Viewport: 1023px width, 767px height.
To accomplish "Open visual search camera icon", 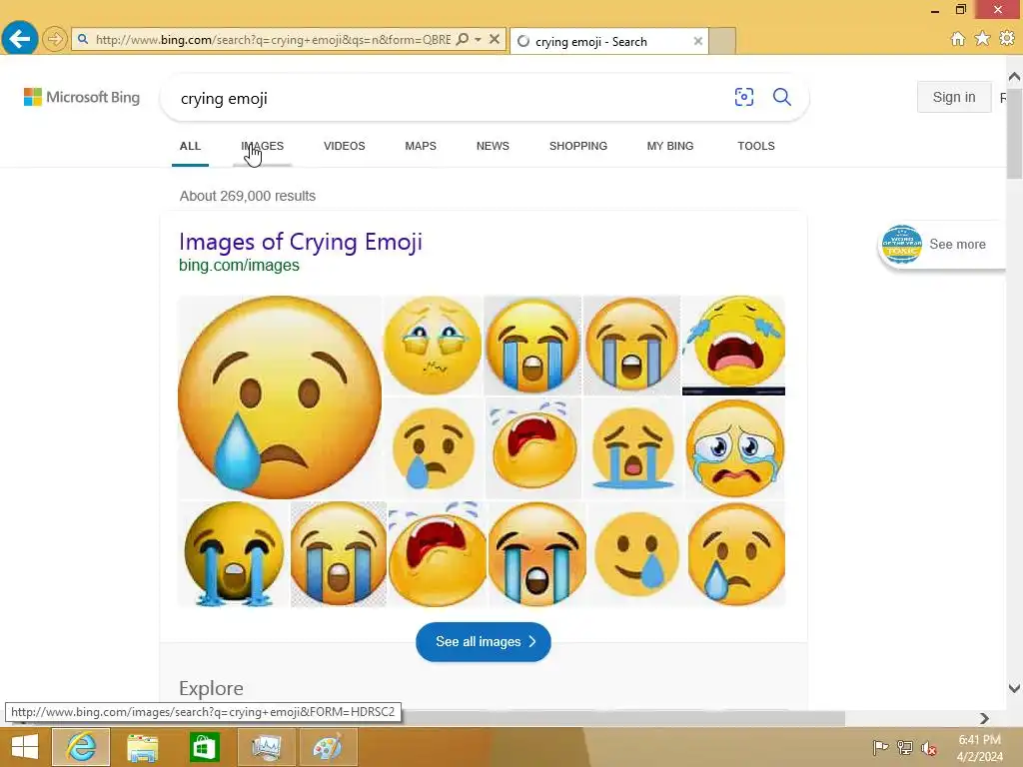I will pos(743,97).
